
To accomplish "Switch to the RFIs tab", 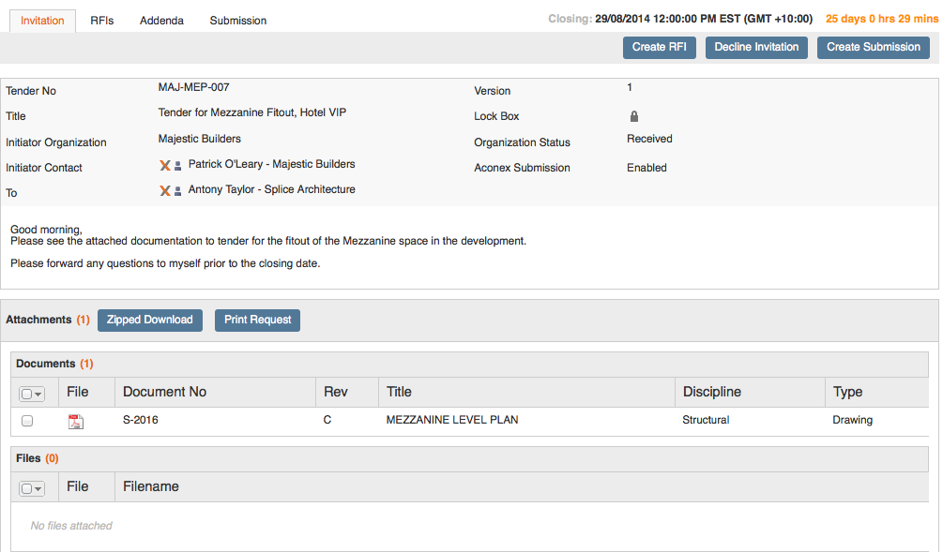I will [101, 21].
